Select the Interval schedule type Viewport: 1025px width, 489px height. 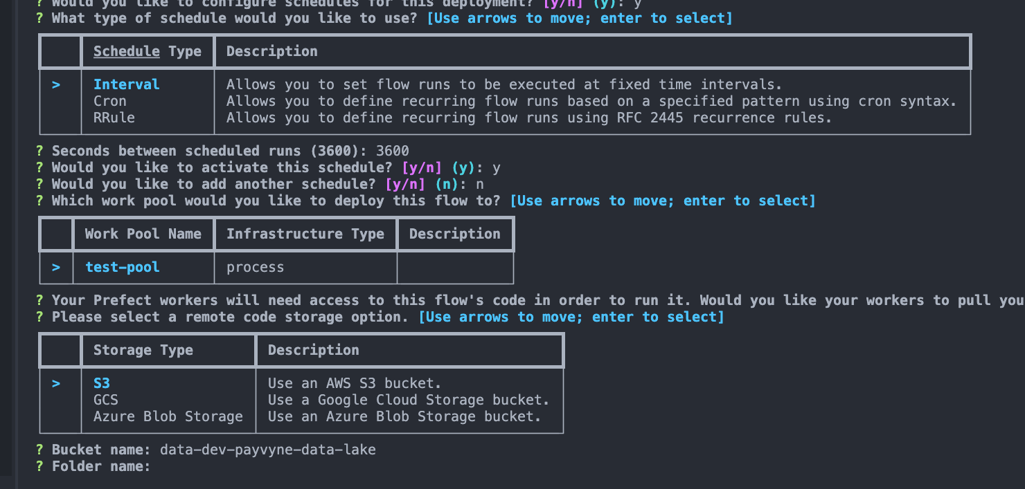126,84
